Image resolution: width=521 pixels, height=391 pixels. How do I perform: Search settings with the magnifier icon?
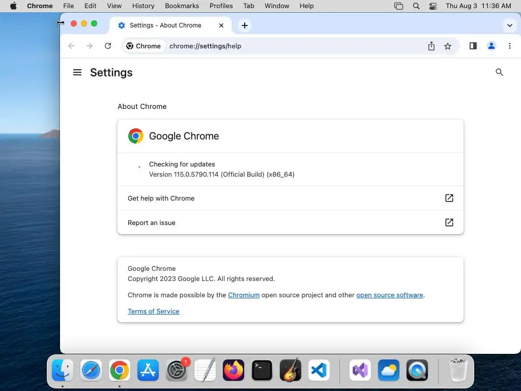(499, 72)
